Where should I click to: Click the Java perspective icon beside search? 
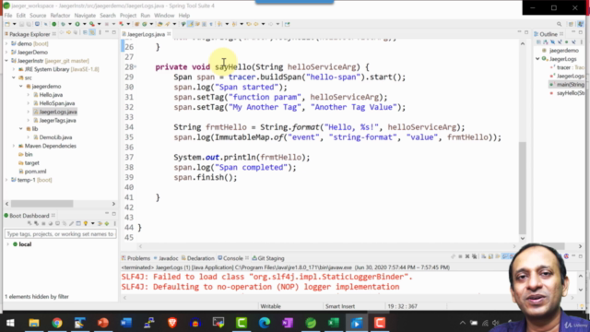(x=572, y=24)
